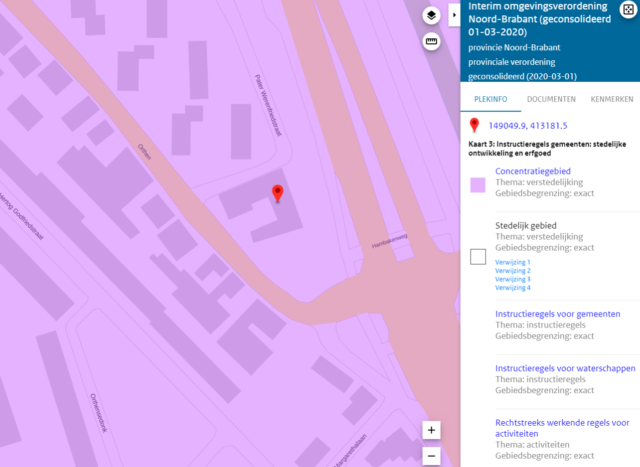
Task: Activate the ruler measurement tool
Action: (432, 41)
